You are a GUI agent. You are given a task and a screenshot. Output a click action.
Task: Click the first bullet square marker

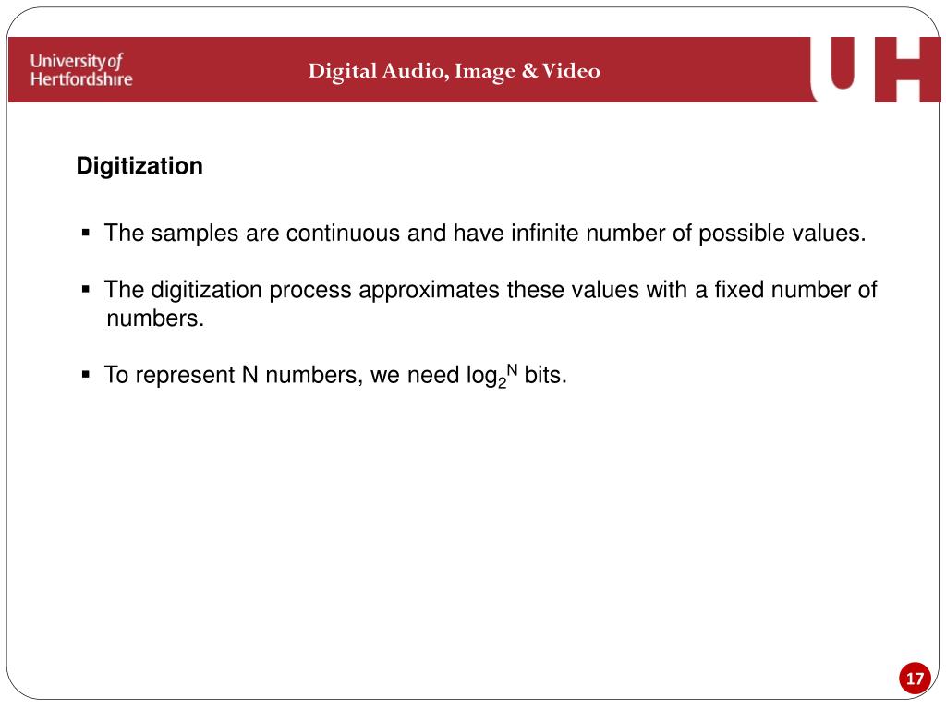[86, 233]
